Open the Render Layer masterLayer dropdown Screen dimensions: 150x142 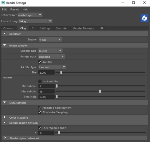30,15
